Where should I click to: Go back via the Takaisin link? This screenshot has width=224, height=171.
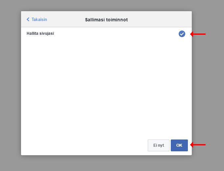pyautogui.click(x=37, y=19)
